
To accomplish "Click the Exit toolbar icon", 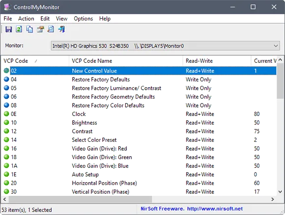I will (61, 29).
